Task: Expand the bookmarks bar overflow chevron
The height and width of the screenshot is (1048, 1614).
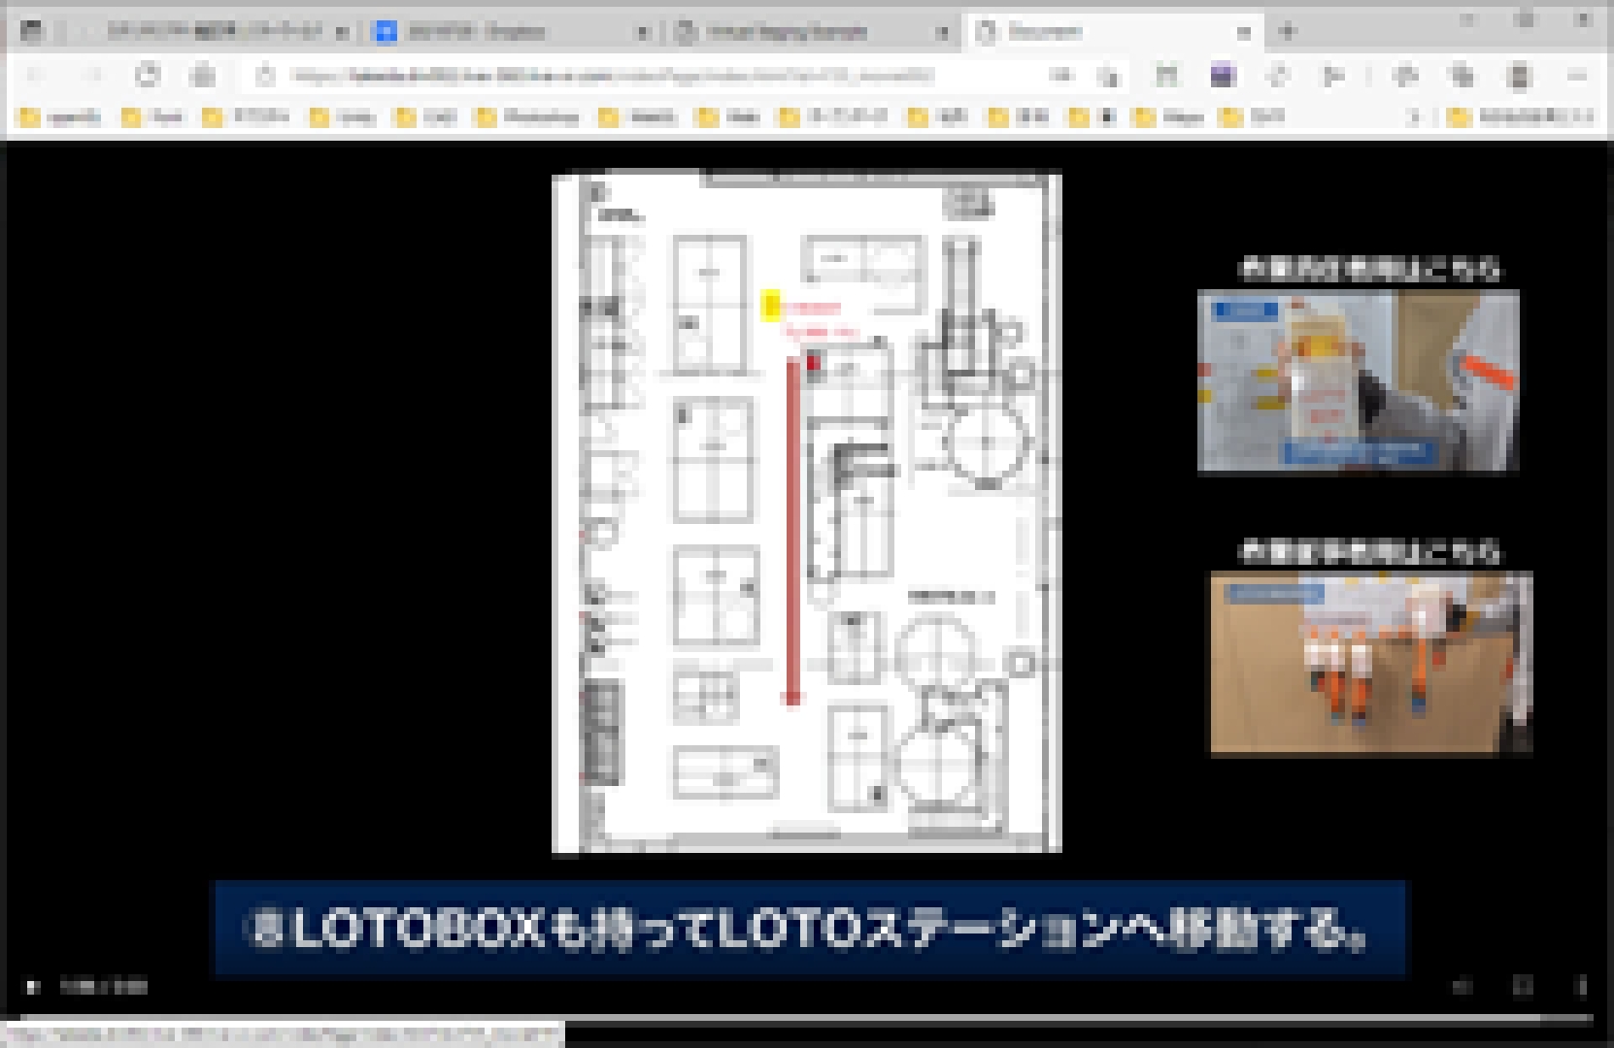Action: (1414, 117)
